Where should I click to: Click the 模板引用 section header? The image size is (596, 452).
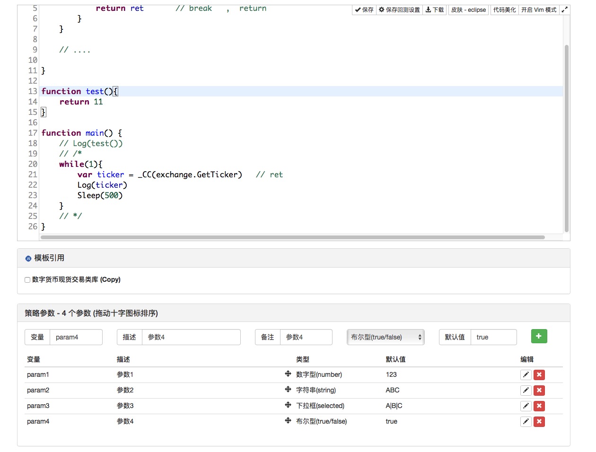293,258
